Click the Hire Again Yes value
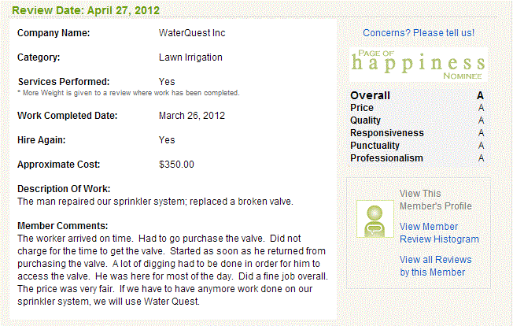This screenshot has height=326, width=513. pyautogui.click(x=167, y=140)
